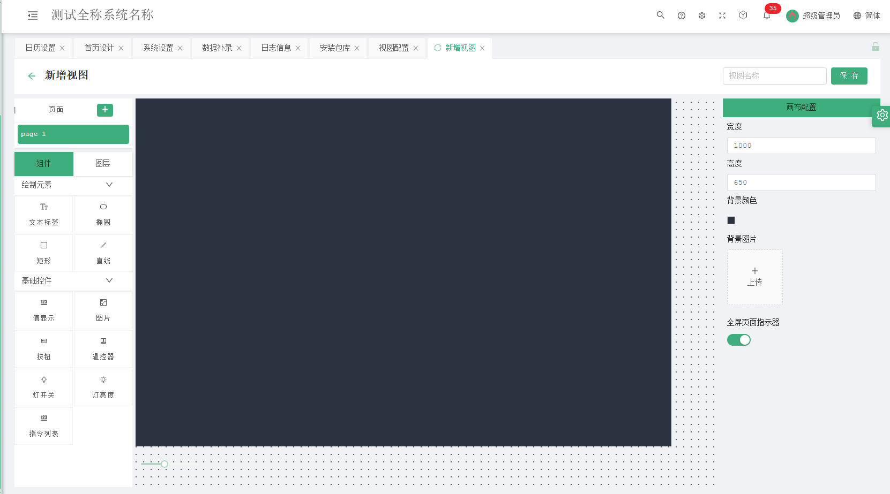
Task: Upload a 背景图片 background image
Action: [755, 277]
